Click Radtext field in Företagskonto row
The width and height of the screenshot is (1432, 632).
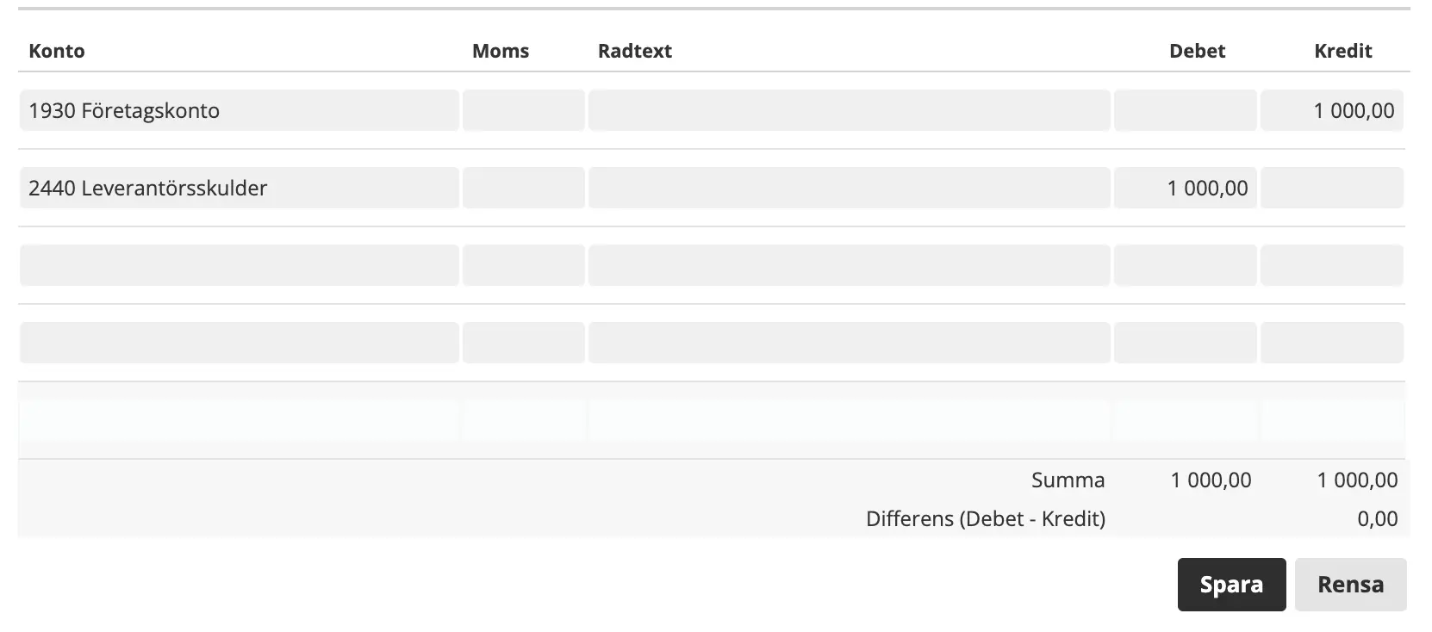pos(849,110)
